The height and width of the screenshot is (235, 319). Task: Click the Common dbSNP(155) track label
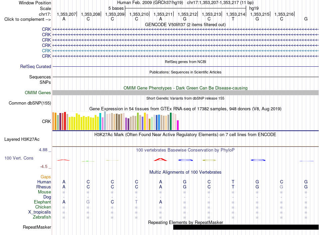tap(30, 103)
